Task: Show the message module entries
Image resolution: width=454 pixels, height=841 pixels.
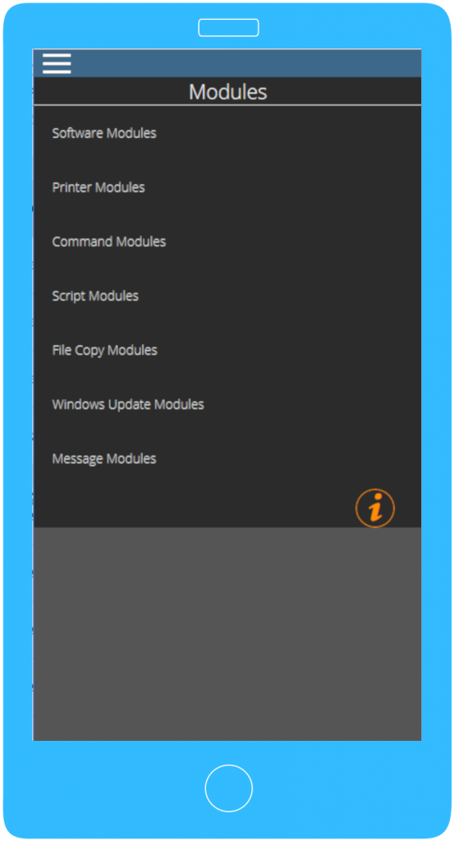Action: [x=104, y=458]
